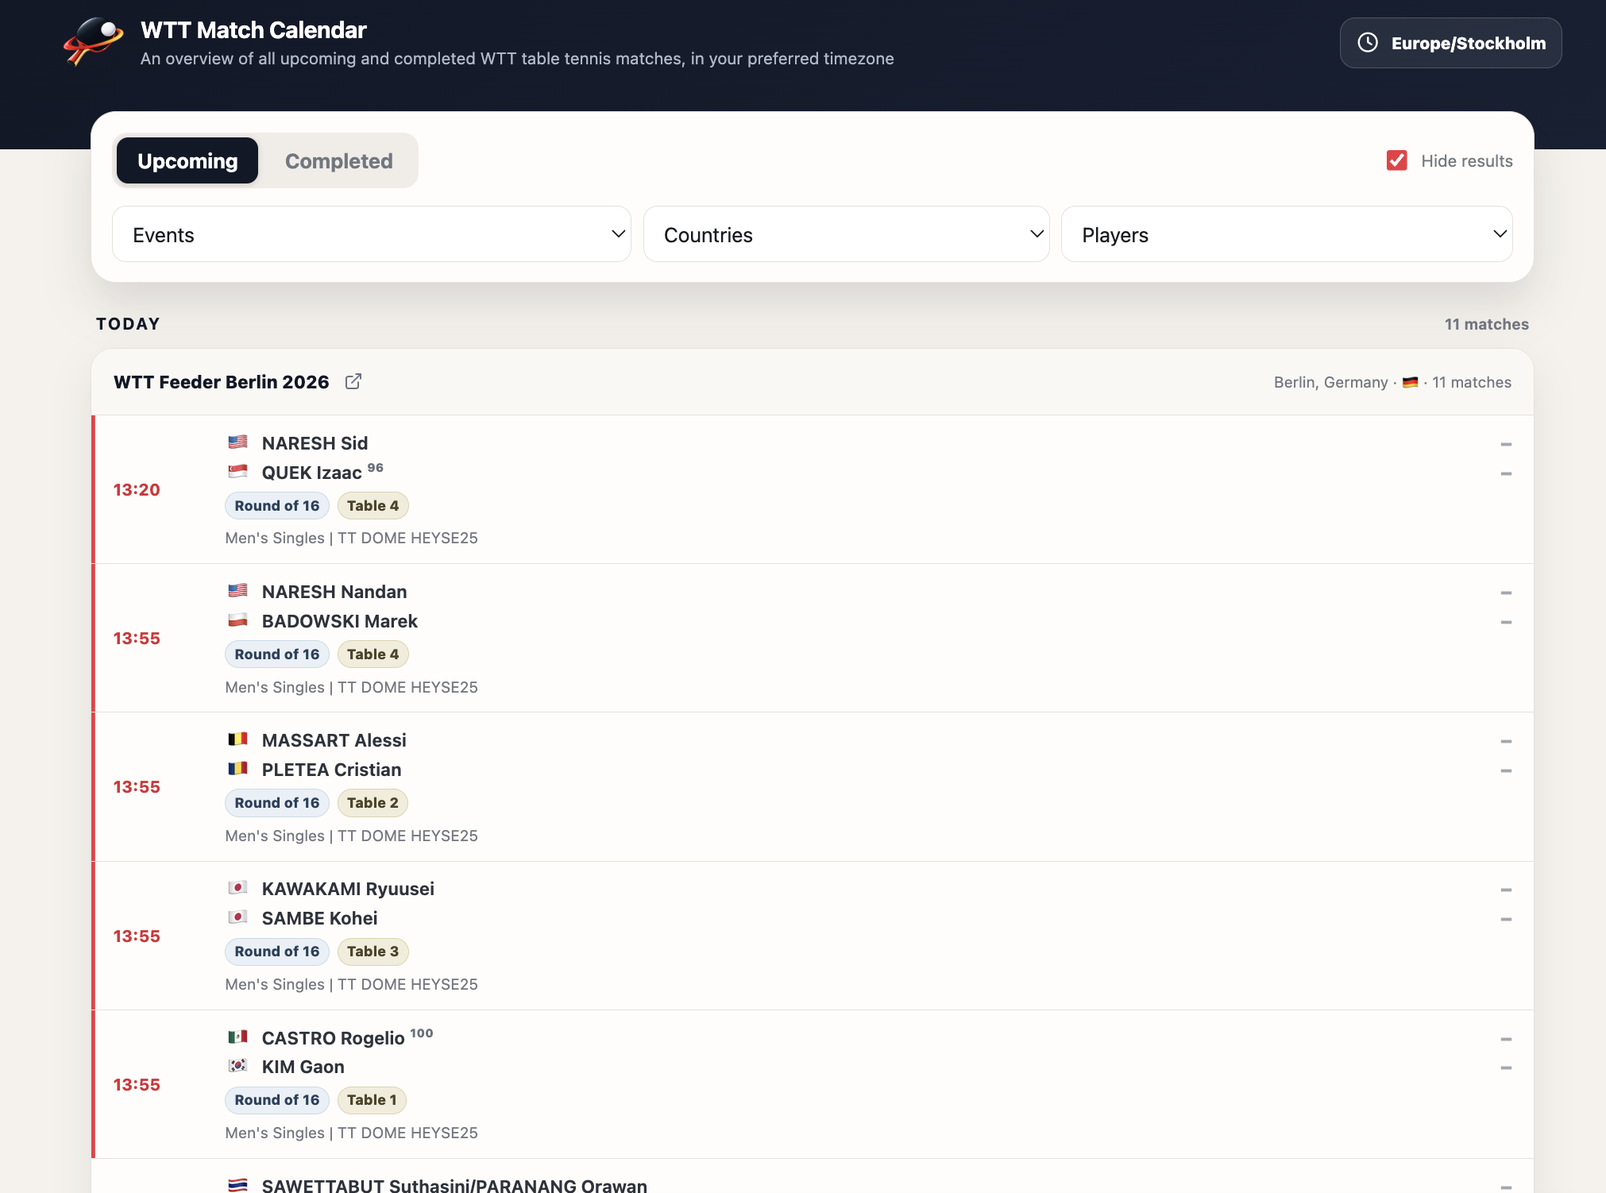Open external link icon for WTT Feeder Berlin 2026

353,382
